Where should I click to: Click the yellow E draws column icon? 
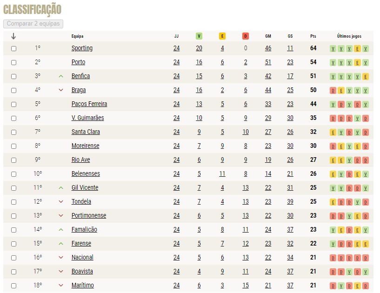(222, 36)
